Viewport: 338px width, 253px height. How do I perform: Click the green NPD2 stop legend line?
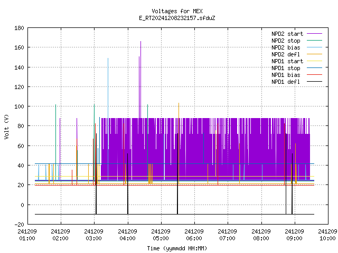pos(314,41)
